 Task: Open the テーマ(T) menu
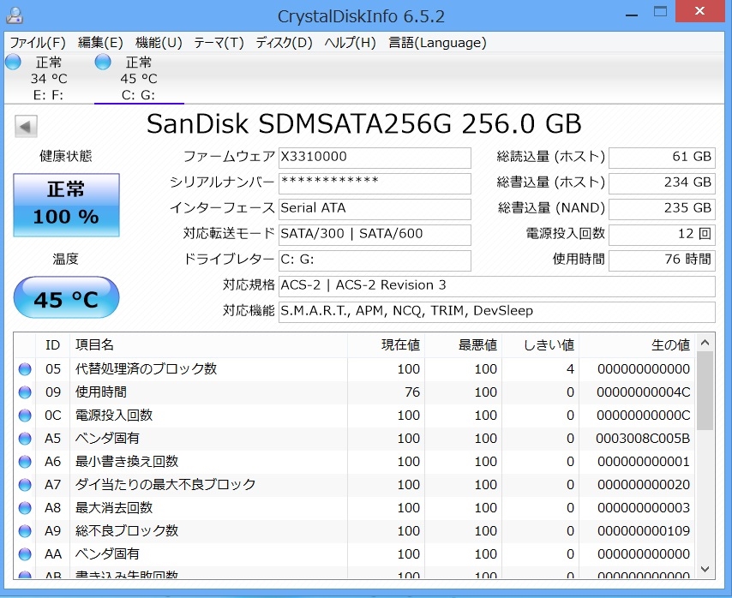pyautogui.click(x=219, y=43)
